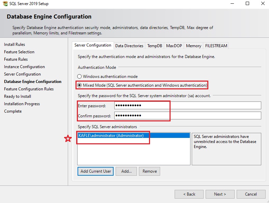Click Installation Progress sidebar step
The height and width of the screenshot is (203, 269).
(x=22, y=104)
